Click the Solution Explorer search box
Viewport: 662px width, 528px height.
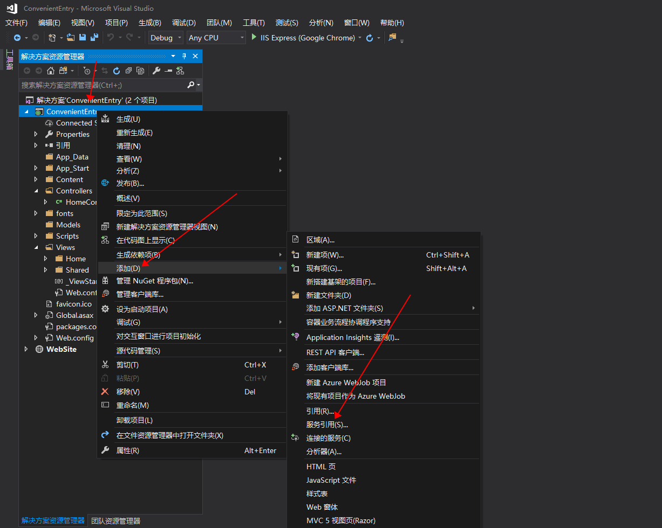(103, 85)
